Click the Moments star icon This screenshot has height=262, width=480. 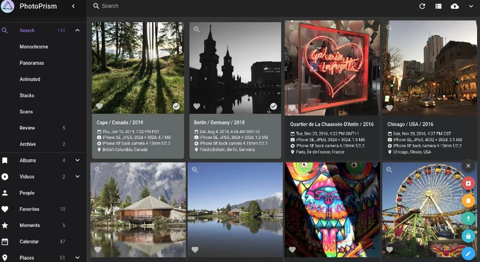[5, 225]
